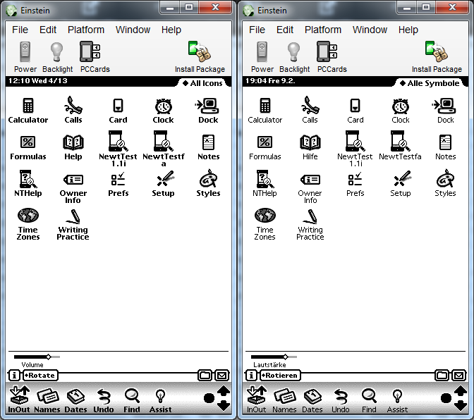The height and width of the screenshot is (420, 474).
Task: Toggle Backlight in the left window toolbar
Action: pyautogui.click(x=57, y=57)
